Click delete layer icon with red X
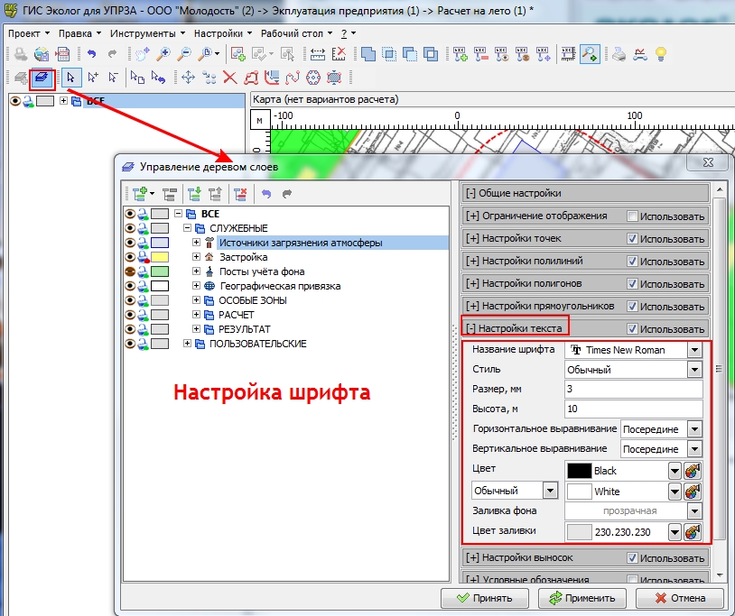The width and height of the screenshot is (735, 616). tap(240, 193)
